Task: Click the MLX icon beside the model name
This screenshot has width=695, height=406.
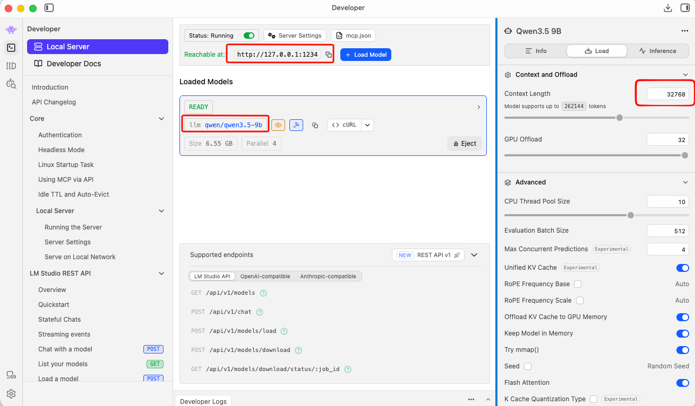Action: pos(296,125)
